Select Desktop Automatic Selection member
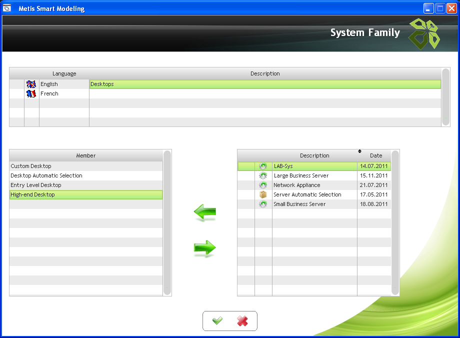This screenshot has width=460, height=338. pos(86,175)
